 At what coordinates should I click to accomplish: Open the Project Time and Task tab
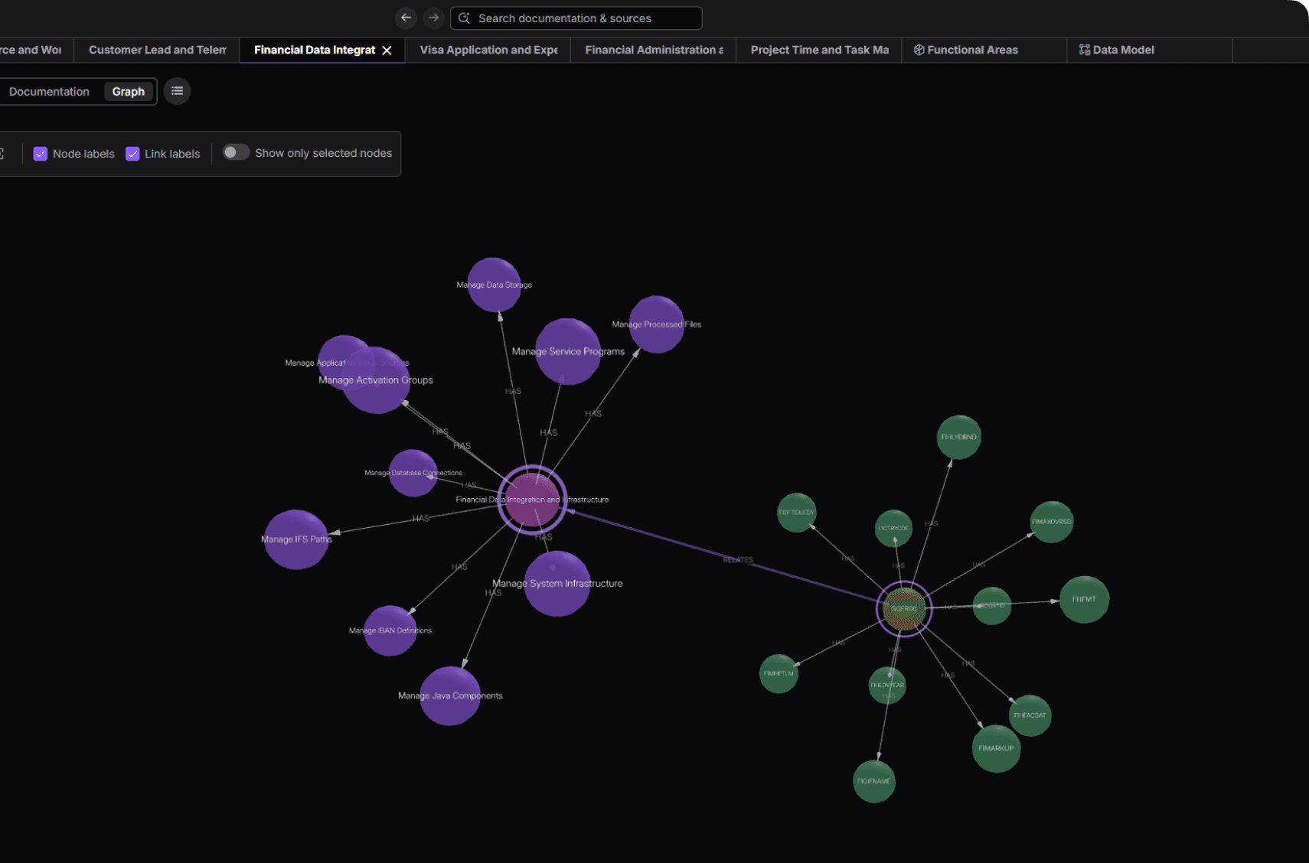(x=819, y=50)
